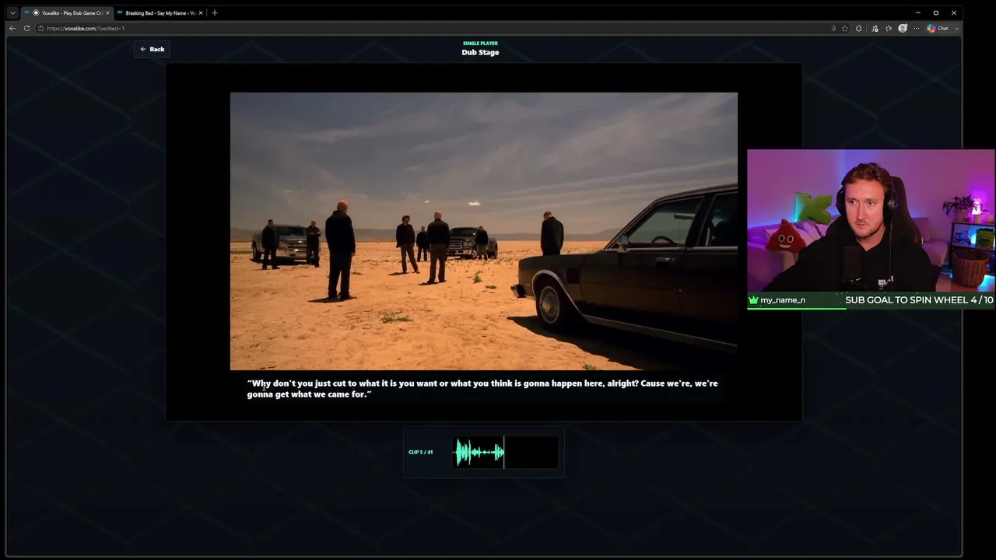View site information icon beside the URL

(41, 28)
